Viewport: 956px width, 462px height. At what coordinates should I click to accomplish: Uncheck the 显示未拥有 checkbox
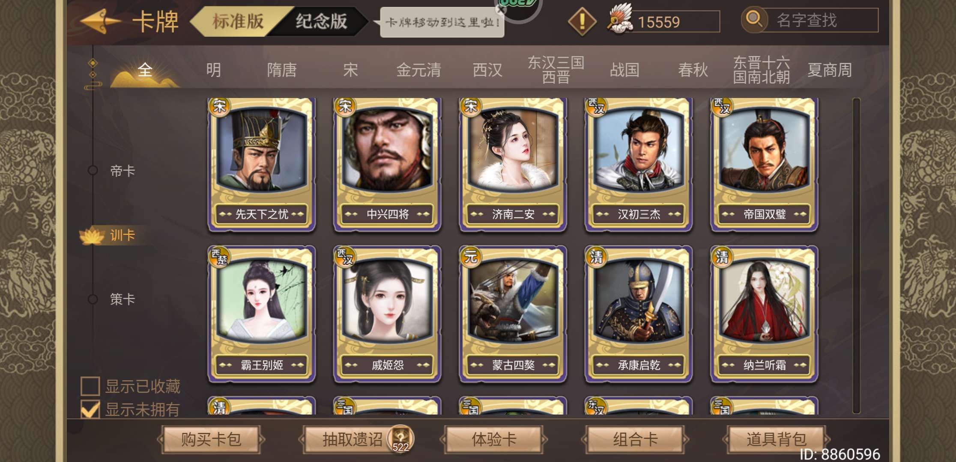90,409
